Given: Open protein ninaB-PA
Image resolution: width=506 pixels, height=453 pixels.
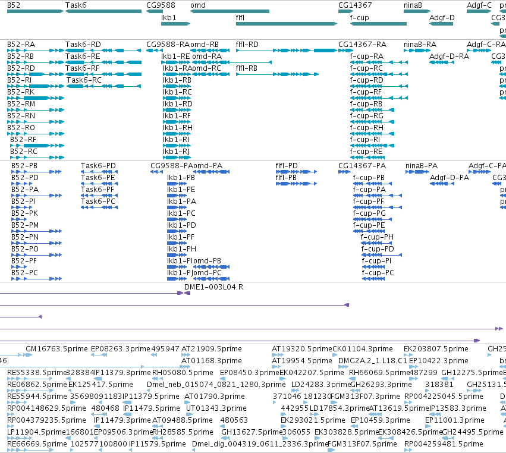Looking at the screenshot, I should click(422, 165).
